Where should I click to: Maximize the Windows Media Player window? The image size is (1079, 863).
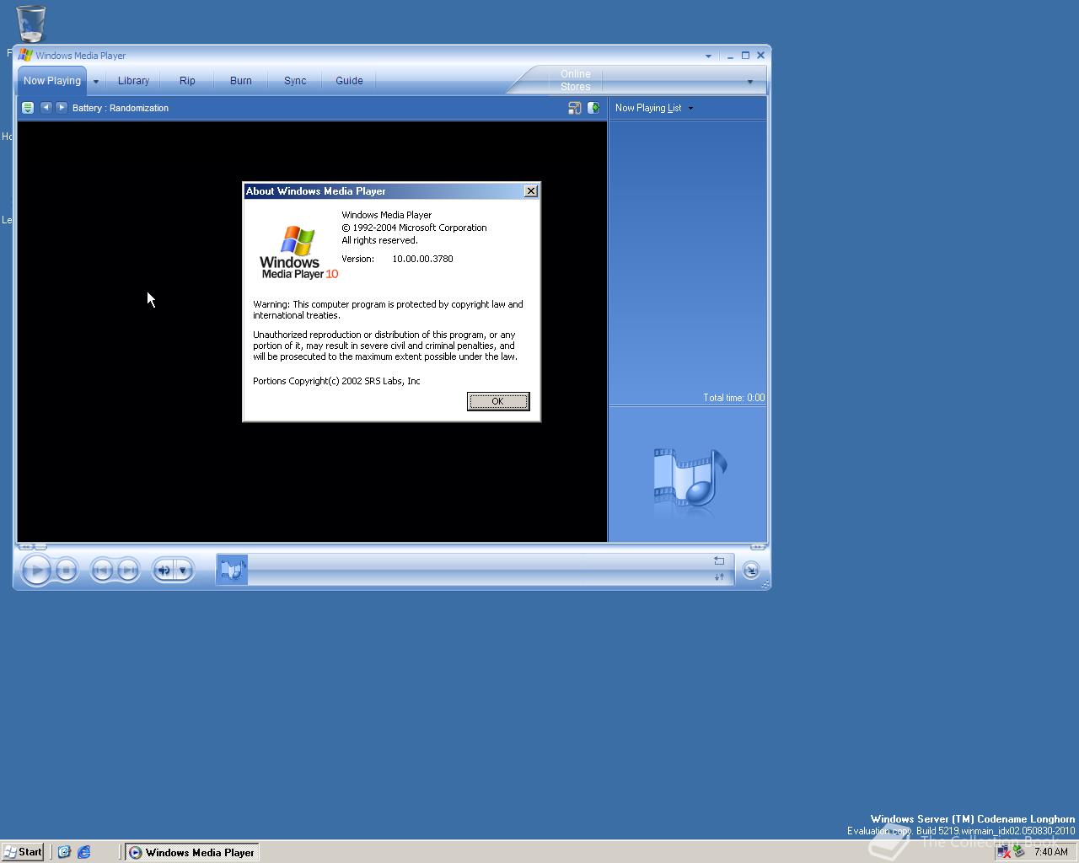(745, 56)
